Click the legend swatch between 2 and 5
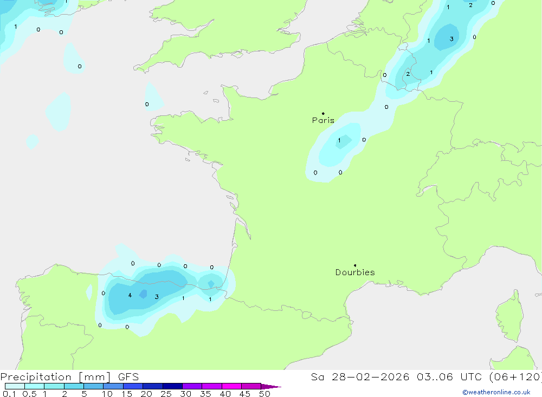 74,386
